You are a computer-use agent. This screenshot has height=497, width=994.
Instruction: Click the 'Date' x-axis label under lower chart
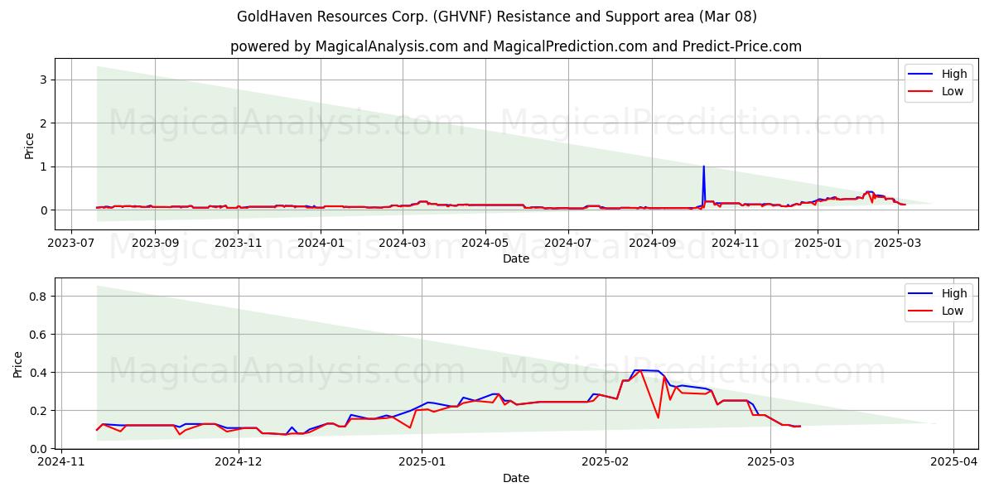pyautogui.click(x=516, y=478)
